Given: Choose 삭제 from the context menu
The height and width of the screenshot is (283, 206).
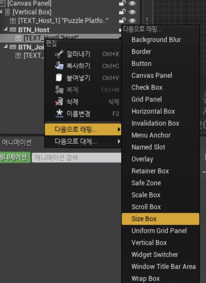Looking at the screenshot, I should (83, 102).
